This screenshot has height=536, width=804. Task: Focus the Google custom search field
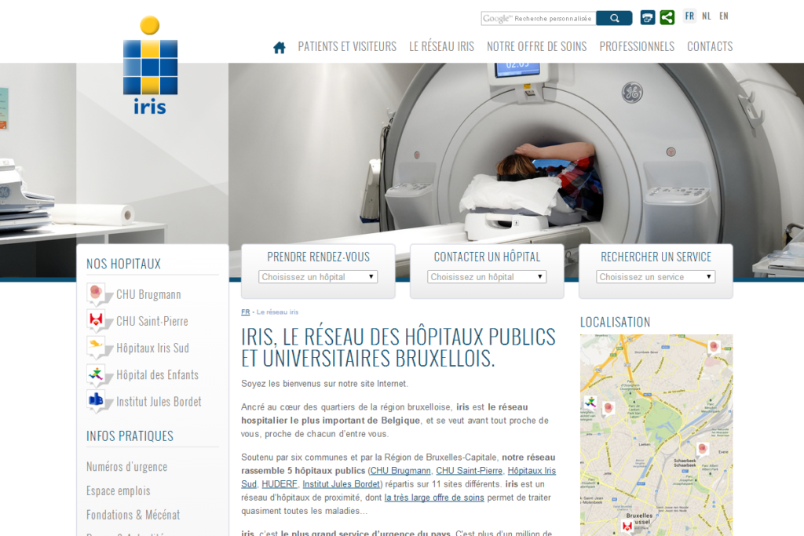(x=539, y=19)
